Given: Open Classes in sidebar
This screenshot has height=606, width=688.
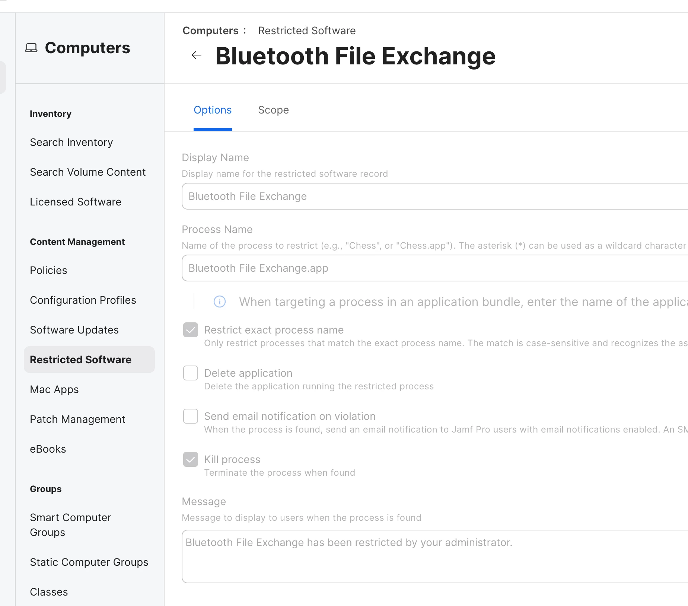Looking at the screenshot, I should click(x=49, y=592).
